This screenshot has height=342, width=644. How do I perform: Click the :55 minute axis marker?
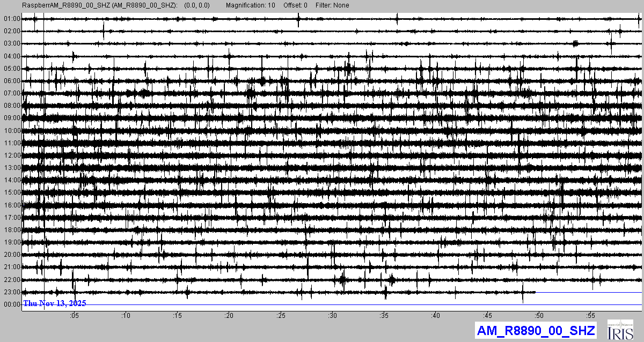point(591,316)
